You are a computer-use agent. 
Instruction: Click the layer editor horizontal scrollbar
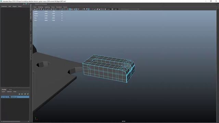pyautogui.click(x=11, y=122)
